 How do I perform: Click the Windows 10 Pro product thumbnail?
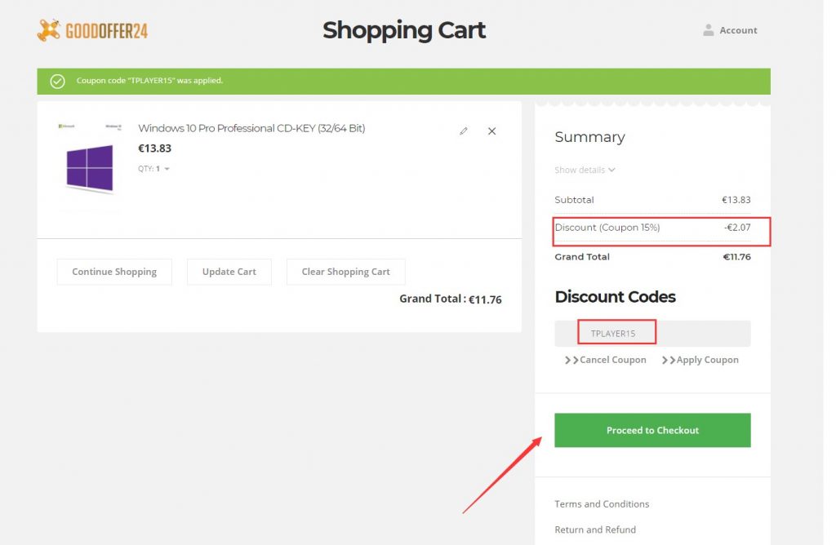89,166
